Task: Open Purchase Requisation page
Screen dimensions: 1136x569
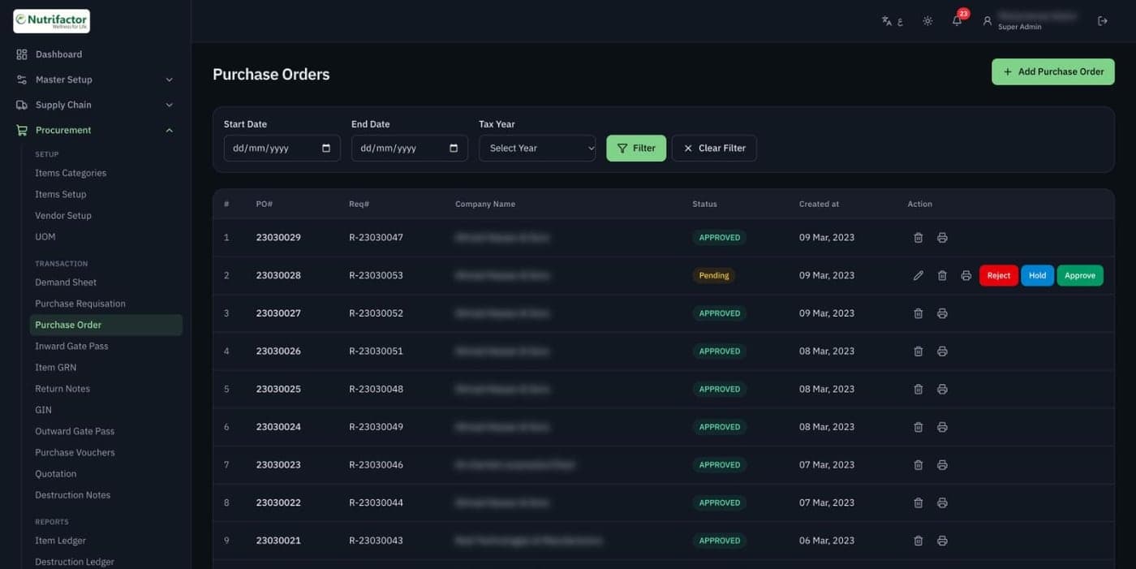Action: click(80, 304)
